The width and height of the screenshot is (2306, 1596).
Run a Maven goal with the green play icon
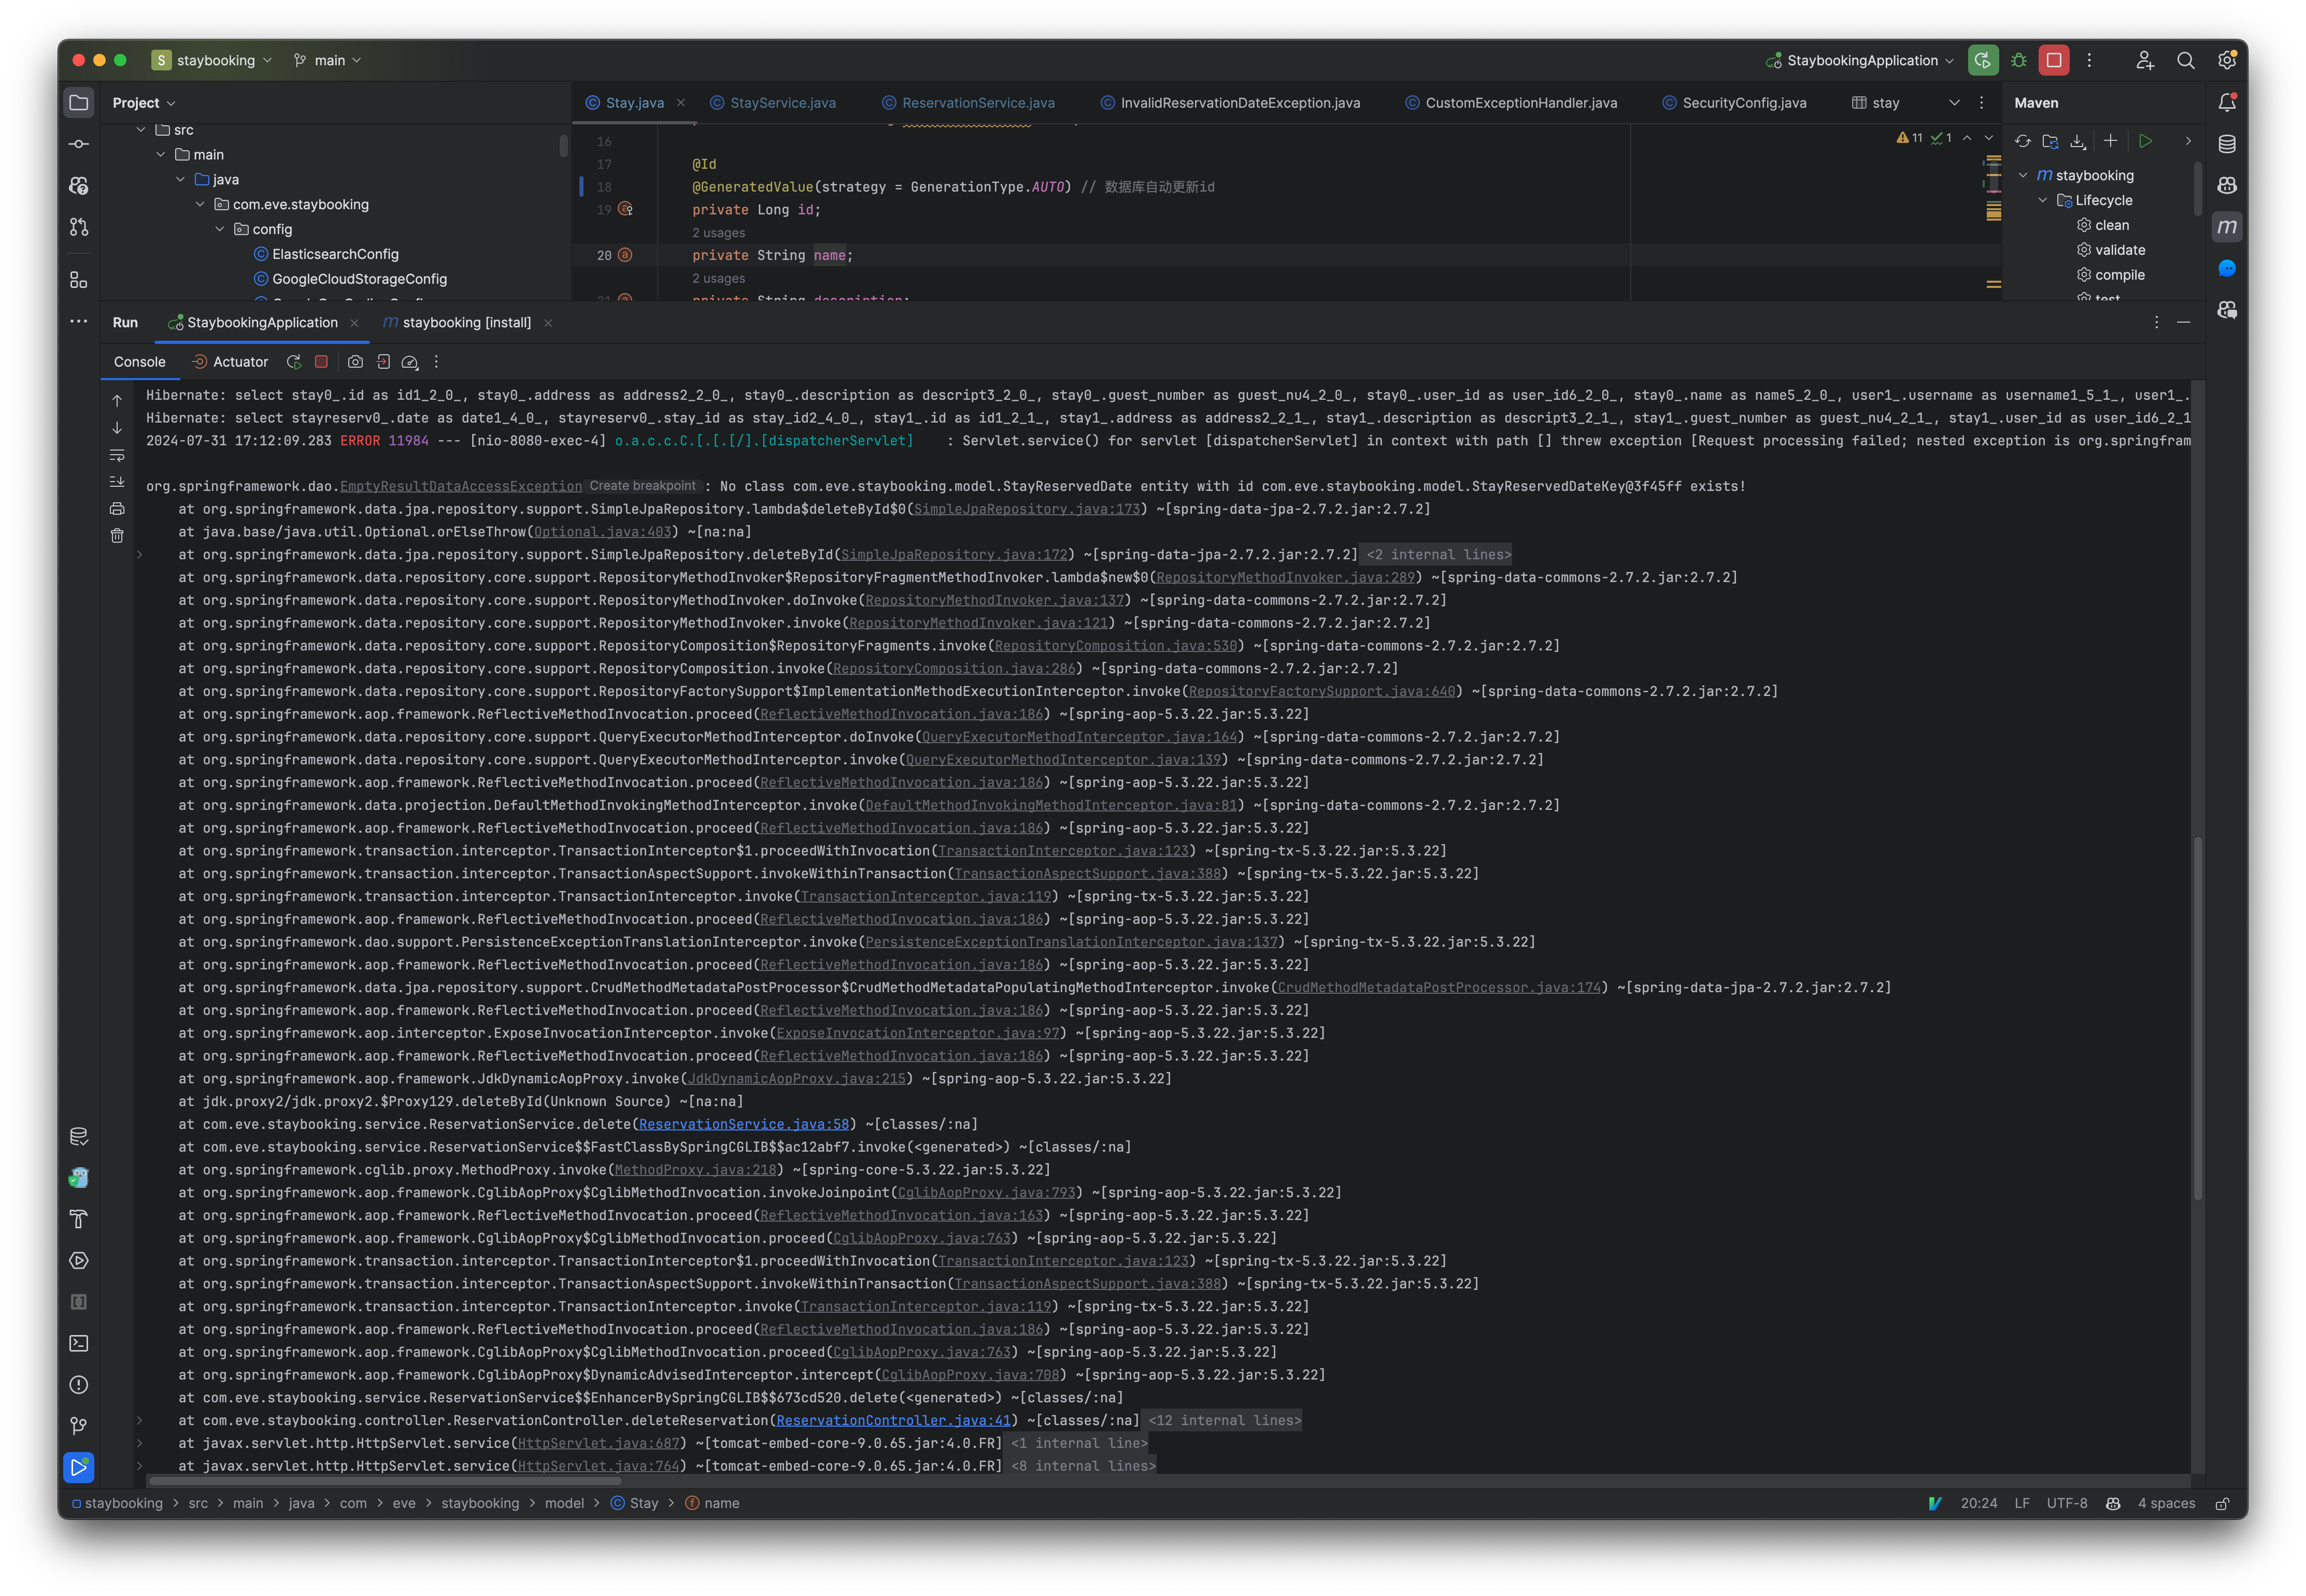2146,141
